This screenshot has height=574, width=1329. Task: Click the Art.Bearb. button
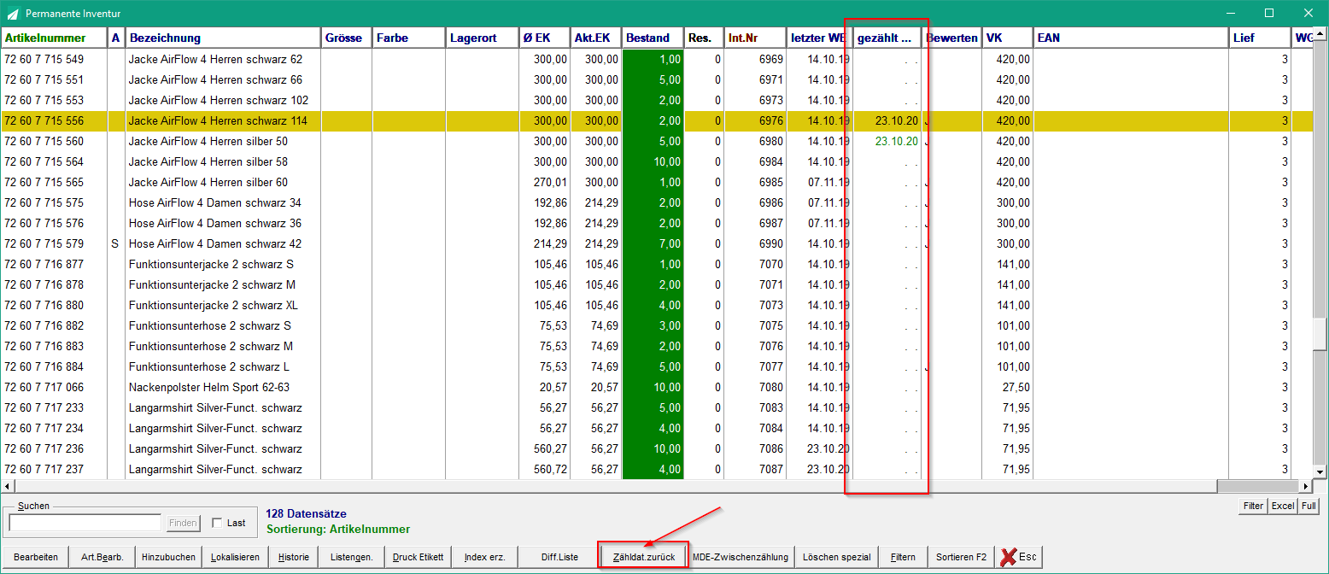(x=102, y=557)
